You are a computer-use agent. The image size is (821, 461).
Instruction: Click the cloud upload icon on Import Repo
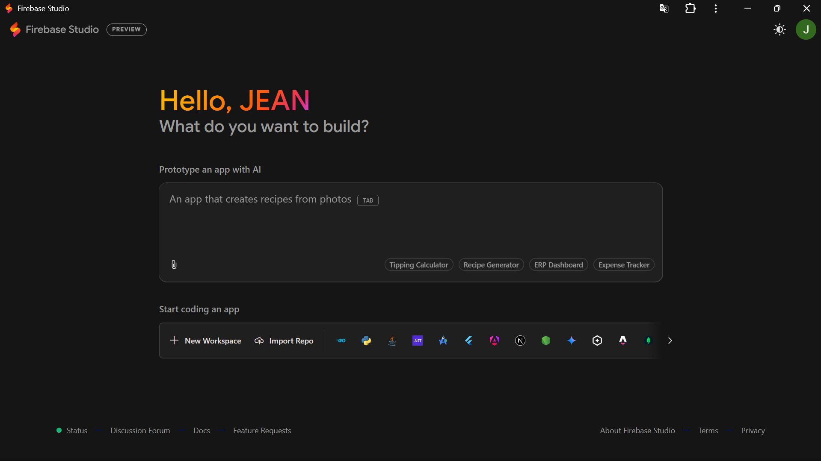click(259, 341)
